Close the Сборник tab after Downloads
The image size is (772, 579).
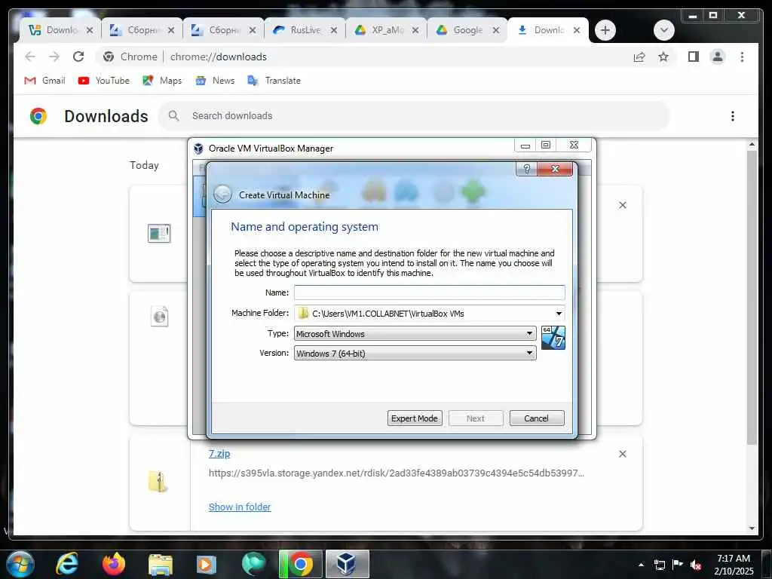[171, 30]
